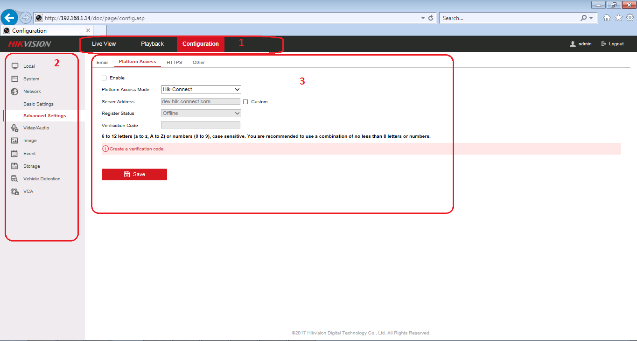Click the Verification Code input field
Image resolution: width=637 pixels, height=341 pixels.
(201, 125)
